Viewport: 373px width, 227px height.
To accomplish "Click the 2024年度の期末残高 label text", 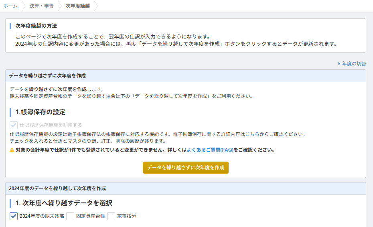I will 42,216.
